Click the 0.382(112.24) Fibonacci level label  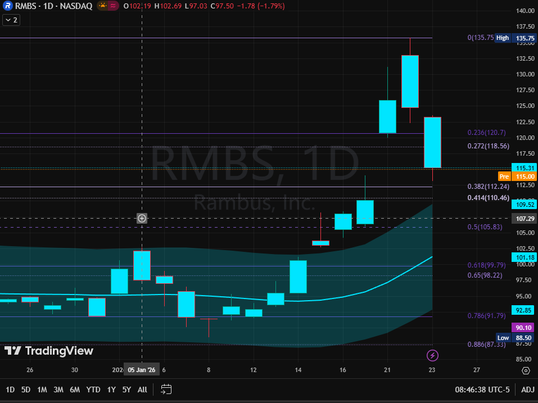pos(489,186)
